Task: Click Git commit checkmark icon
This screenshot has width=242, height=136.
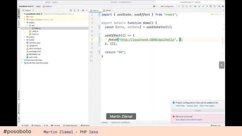Action: pos(203,6)
